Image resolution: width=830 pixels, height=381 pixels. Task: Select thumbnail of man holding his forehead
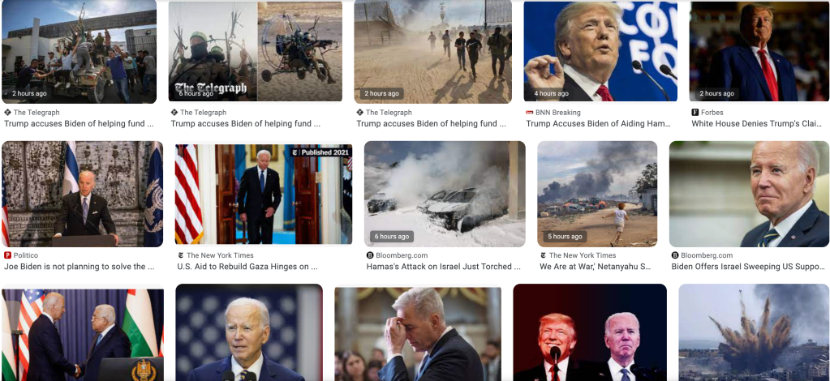(x=418, y=332)
